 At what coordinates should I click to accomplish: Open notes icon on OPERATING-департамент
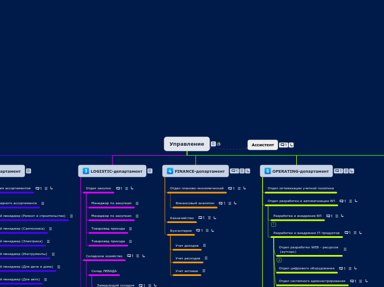(x=346, y=171)
